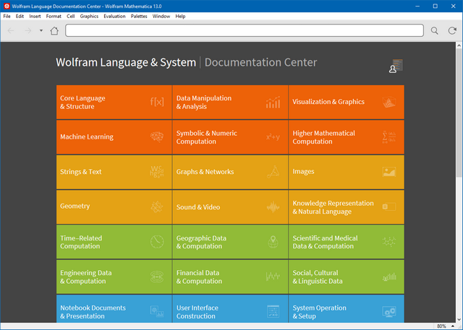
Task: Click the Financial Data chart icon
Action: [x=273, y=277]
